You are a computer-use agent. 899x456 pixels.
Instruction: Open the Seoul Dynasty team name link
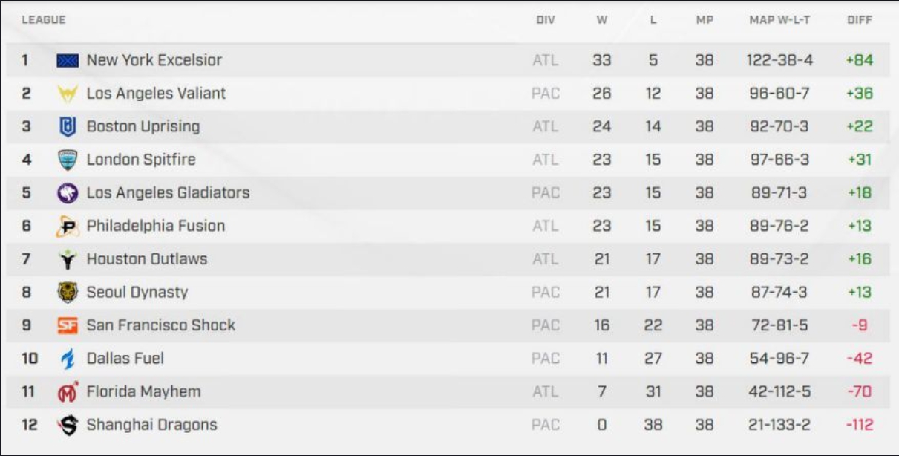pyautogui.click(x=137, y=293)
